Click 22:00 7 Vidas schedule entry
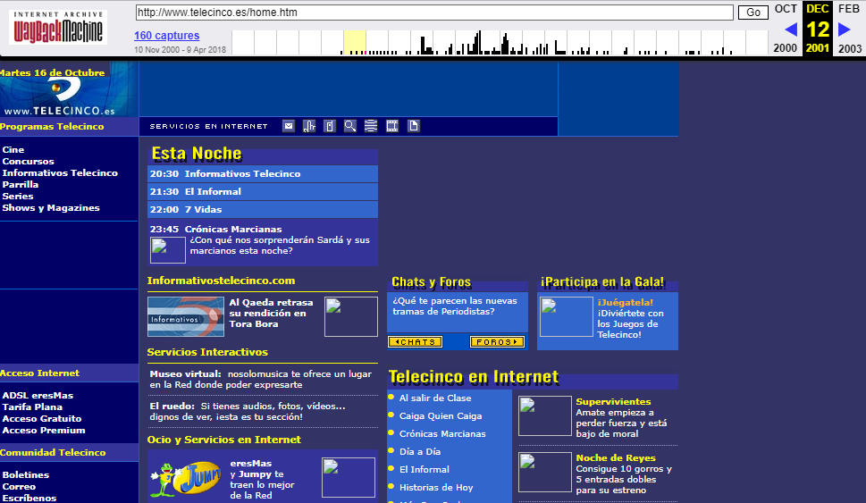This screenshot has width=866, height=503. [263, 209]
